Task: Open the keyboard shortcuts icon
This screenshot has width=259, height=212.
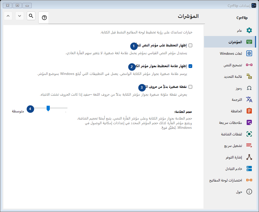Action: pos(249,180)
